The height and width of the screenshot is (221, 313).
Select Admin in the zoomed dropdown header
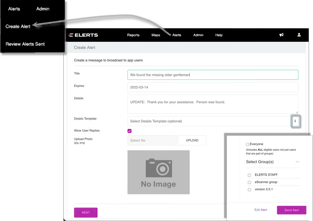(43, 9)
